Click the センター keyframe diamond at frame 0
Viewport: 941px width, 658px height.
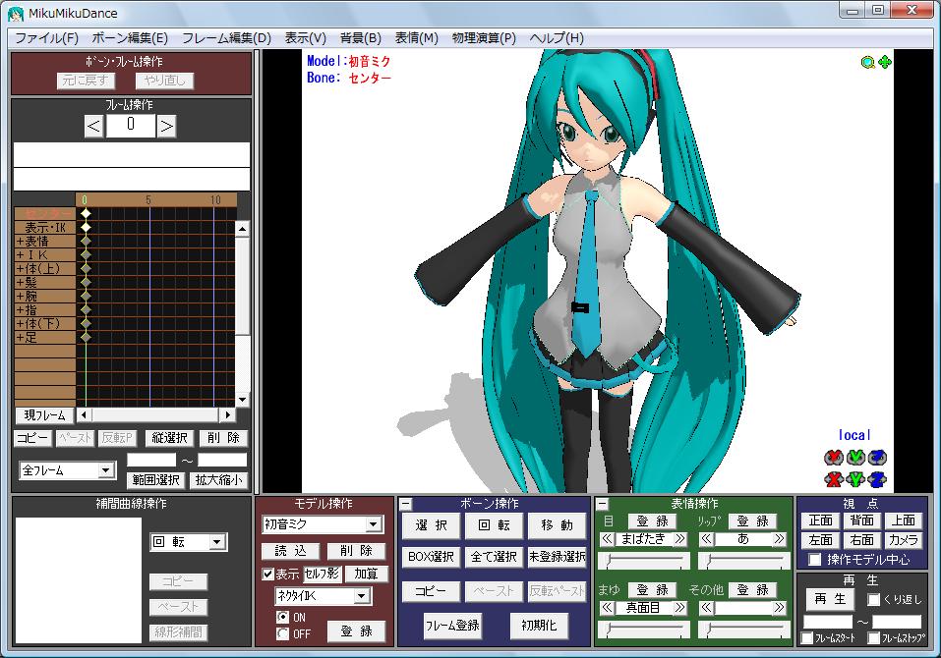click(86, 213)
